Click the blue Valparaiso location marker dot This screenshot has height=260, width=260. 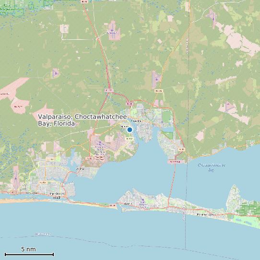[x=130, y=130]
